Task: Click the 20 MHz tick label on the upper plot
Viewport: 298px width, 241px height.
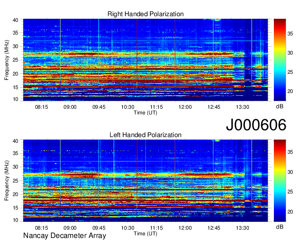Action: [x=15, y=74]
